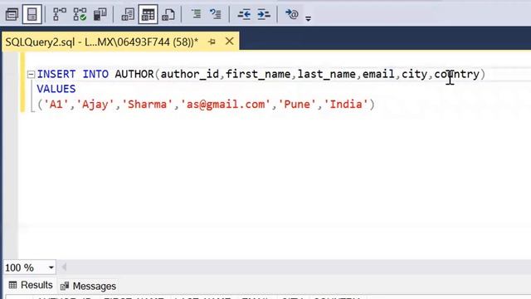The image size is (531, 299).
Task: Collapse the INSERT statement outline block
Action: pos(31,74)
